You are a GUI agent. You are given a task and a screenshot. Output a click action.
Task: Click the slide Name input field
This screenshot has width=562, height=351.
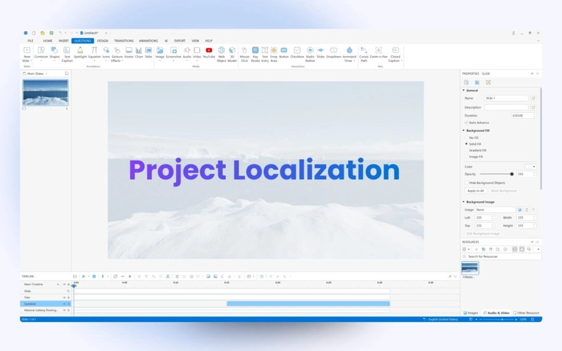(x=506, y=98)
